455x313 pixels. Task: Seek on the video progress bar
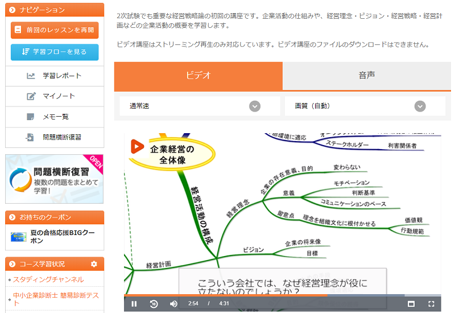click(x=282, y=295)
